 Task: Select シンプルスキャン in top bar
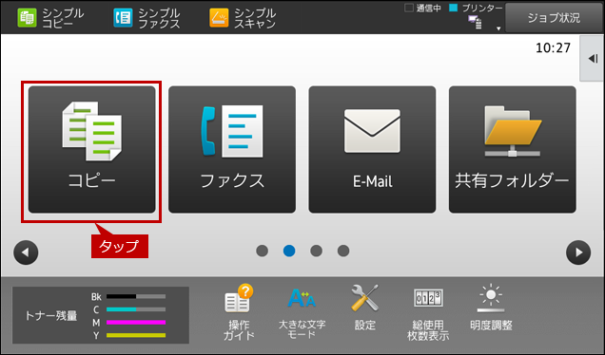click(x=243, y=18)
